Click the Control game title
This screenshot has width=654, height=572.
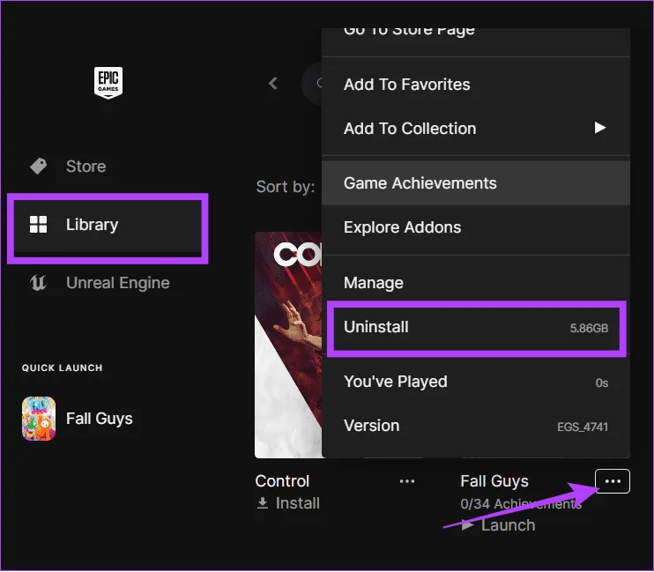coord(282,481)
